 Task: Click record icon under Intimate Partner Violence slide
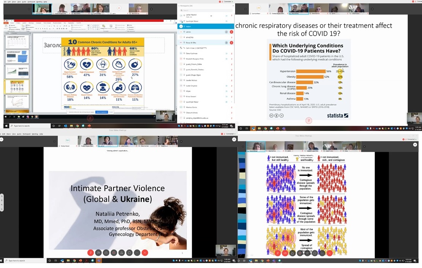point(114,252)
